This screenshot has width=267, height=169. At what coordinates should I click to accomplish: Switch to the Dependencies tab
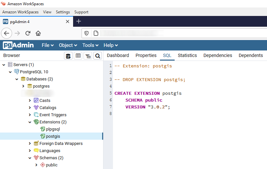point(218,55)
